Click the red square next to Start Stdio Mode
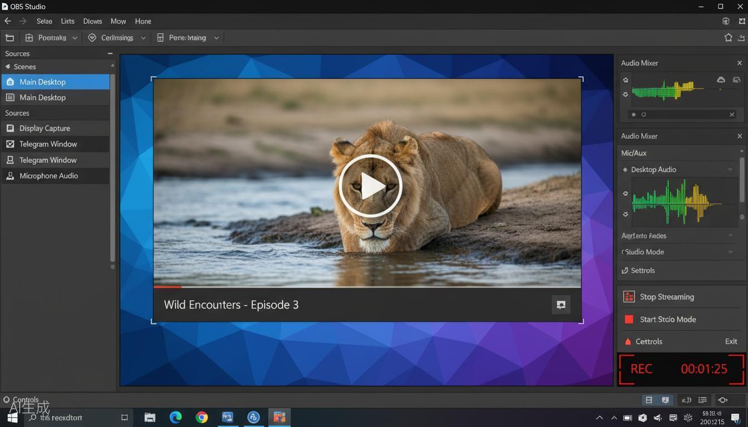The width and height of the screenshot is (748, 427). click(629, 319)
